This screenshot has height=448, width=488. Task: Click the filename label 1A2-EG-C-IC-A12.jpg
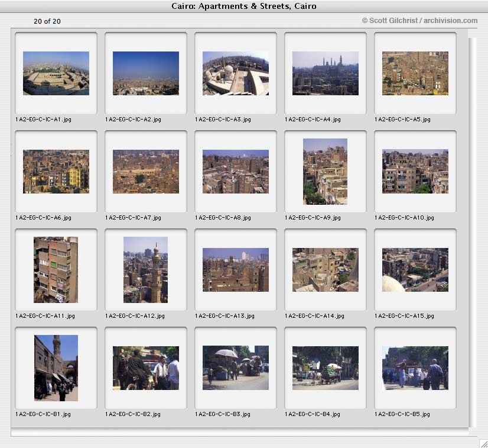(x=135, y=316)
